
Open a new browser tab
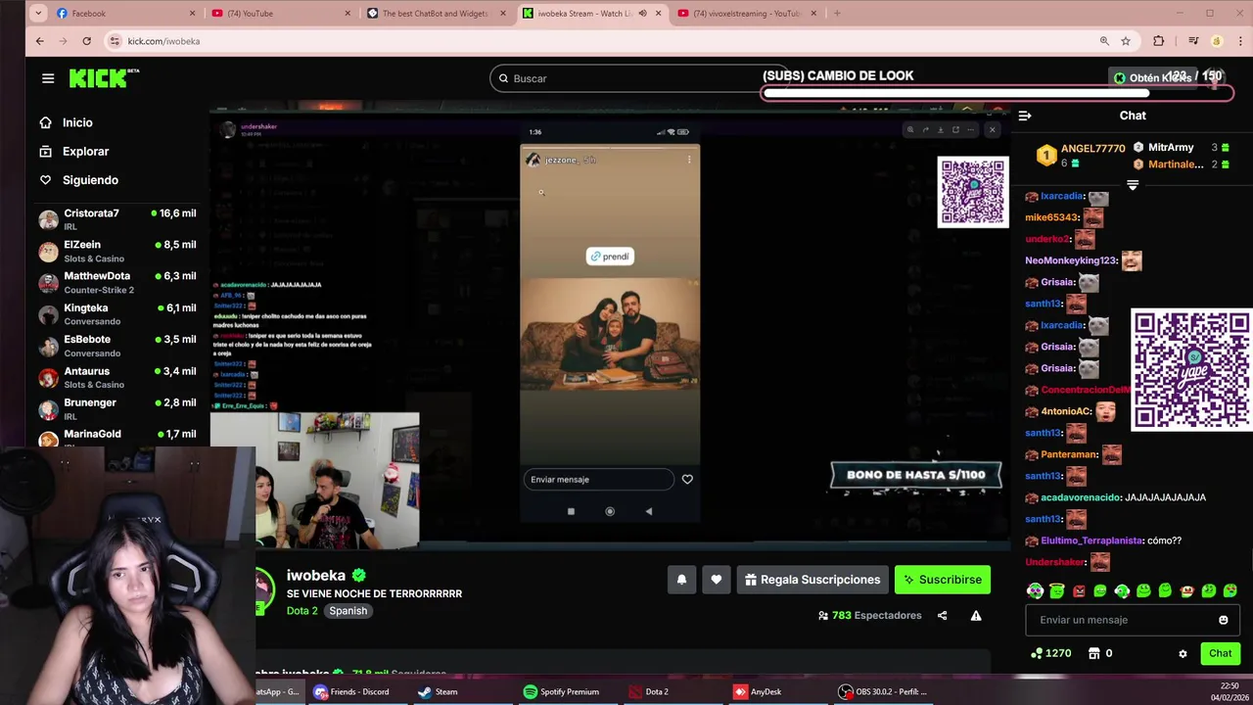(837, 14)
